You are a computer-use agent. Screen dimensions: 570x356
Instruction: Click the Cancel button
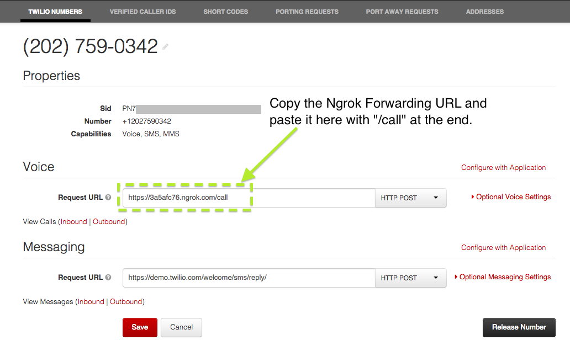(181, 327)
